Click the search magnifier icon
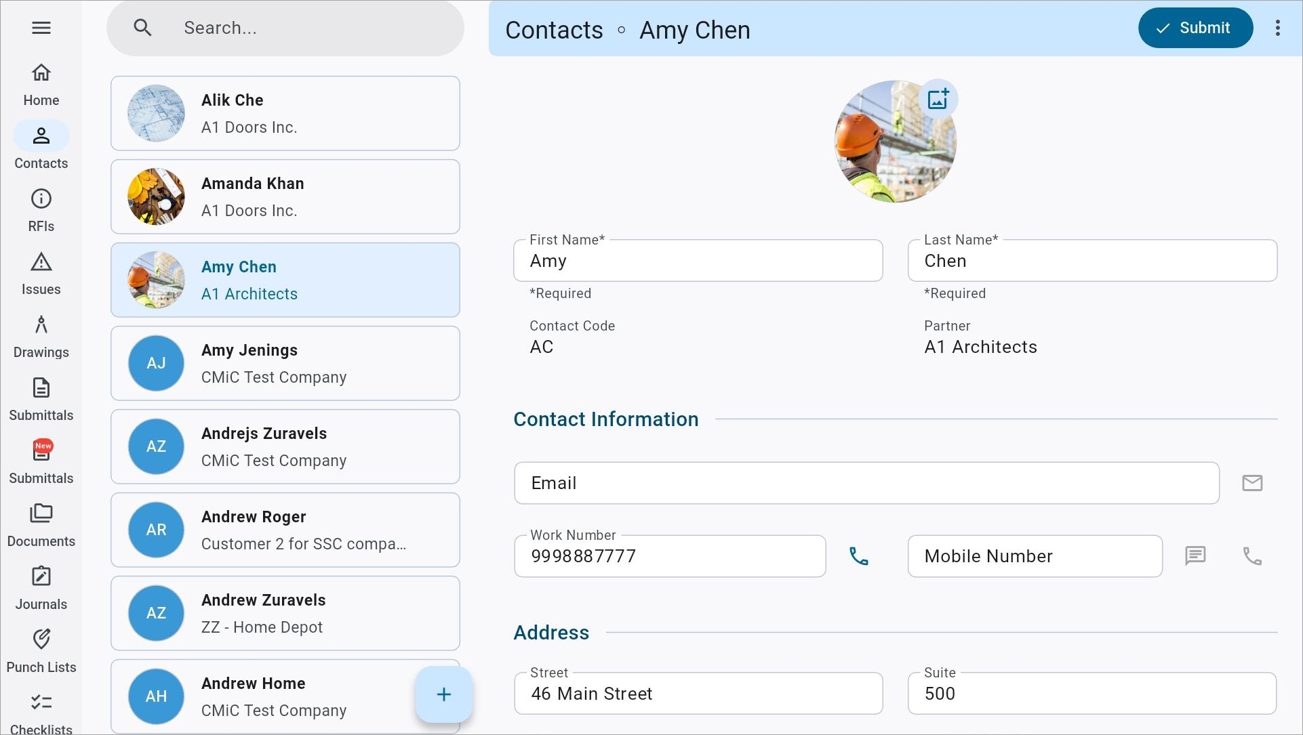The width and height of the screenshot is (1303, 735). point(142,28)
